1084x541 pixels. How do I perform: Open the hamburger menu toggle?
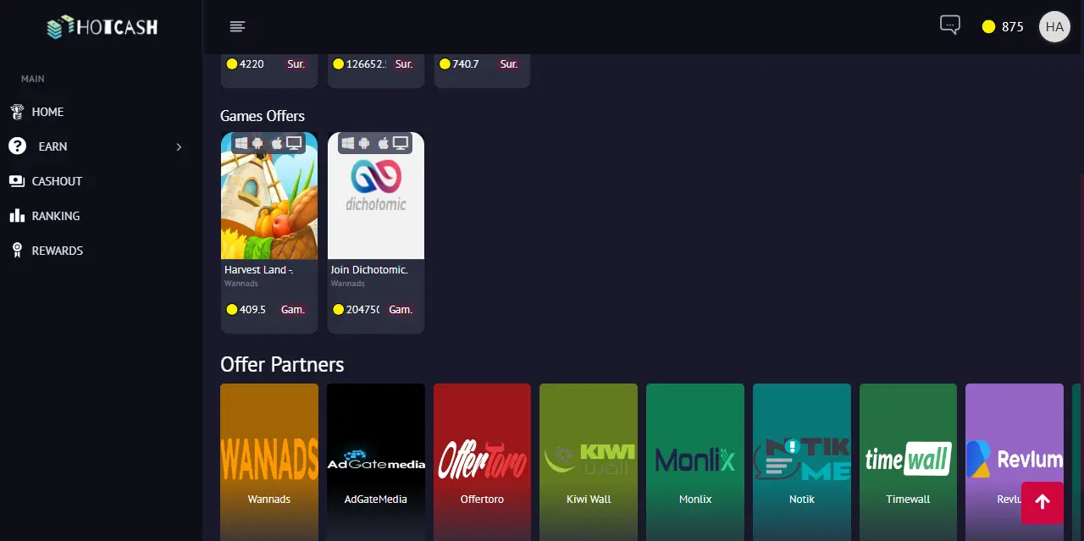click(x=237, y=27)
